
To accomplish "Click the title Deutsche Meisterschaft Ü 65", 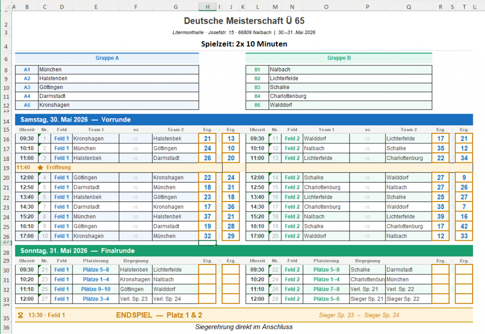I will pyautogui.click(x=244, y=21).
